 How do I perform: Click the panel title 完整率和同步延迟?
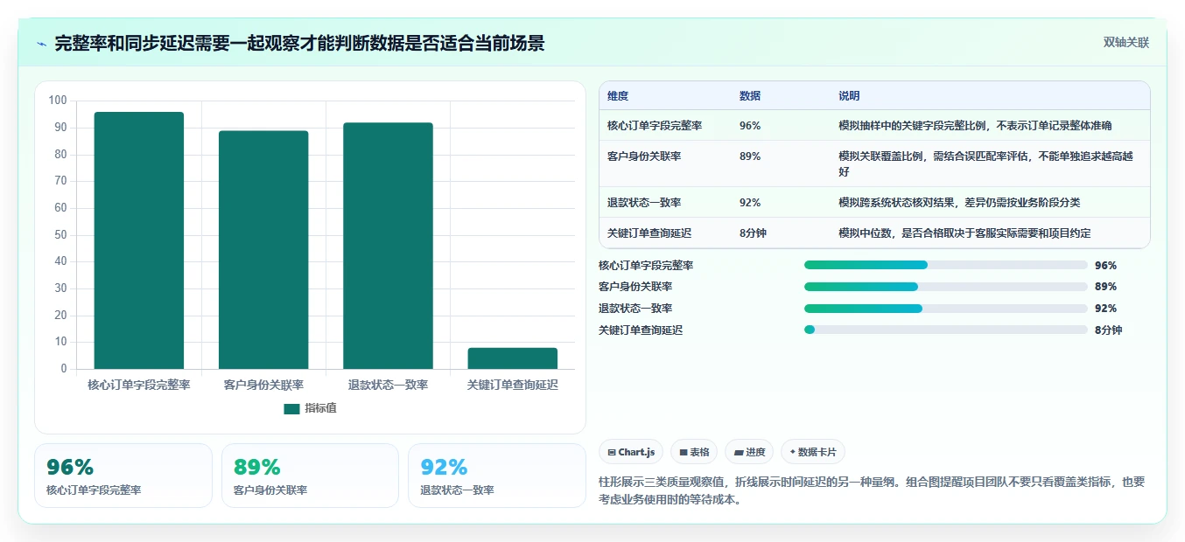pos(299,43)
